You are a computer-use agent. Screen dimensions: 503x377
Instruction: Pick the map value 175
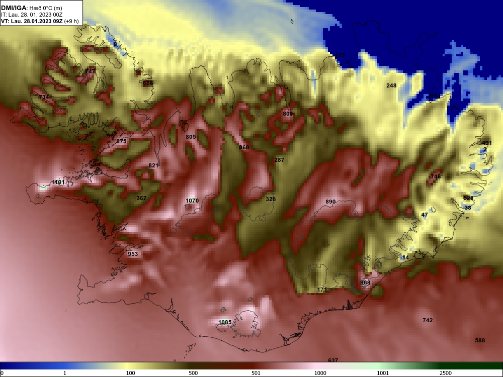click(x=340, y=55)
